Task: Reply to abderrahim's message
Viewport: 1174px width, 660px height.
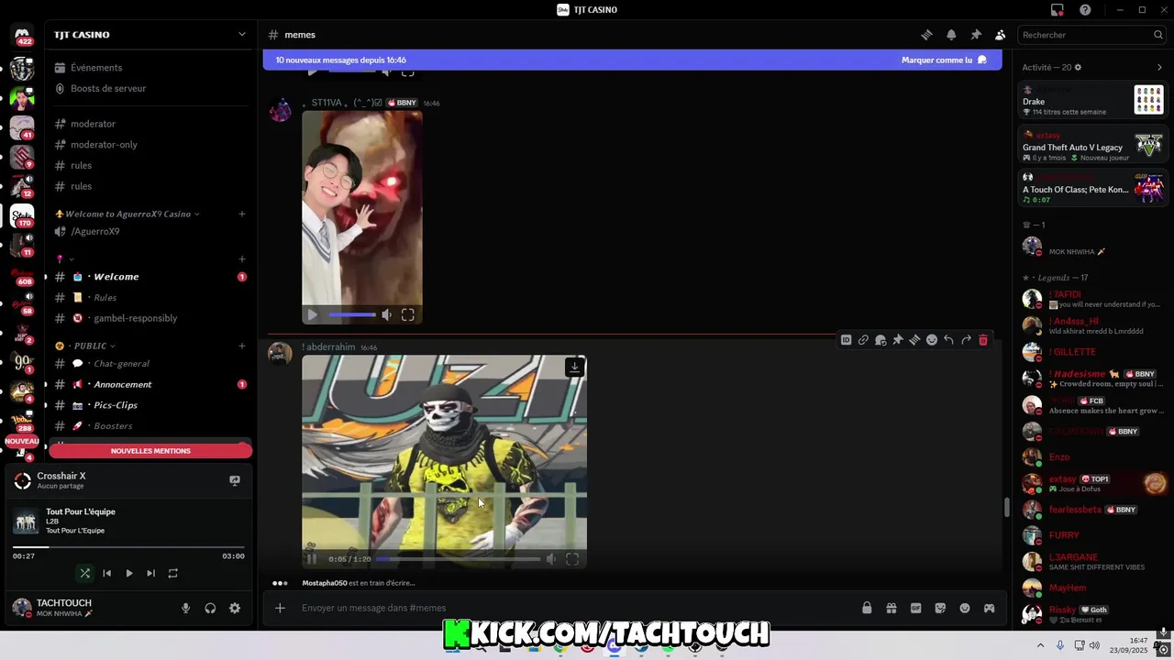Action: click(x=948, y=340)
